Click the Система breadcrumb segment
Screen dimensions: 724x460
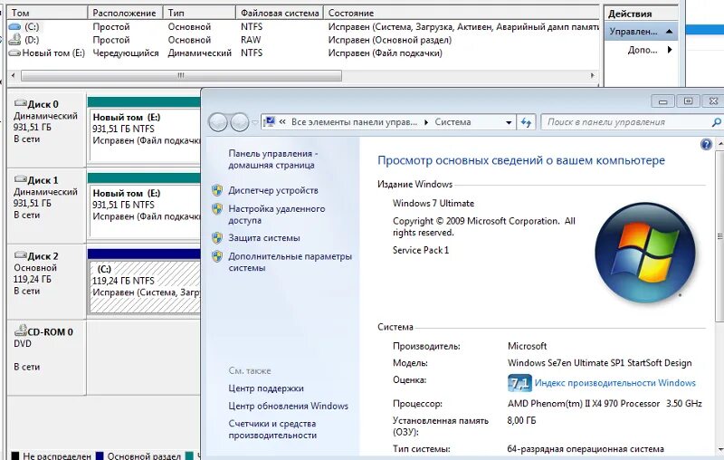point(453,122)
